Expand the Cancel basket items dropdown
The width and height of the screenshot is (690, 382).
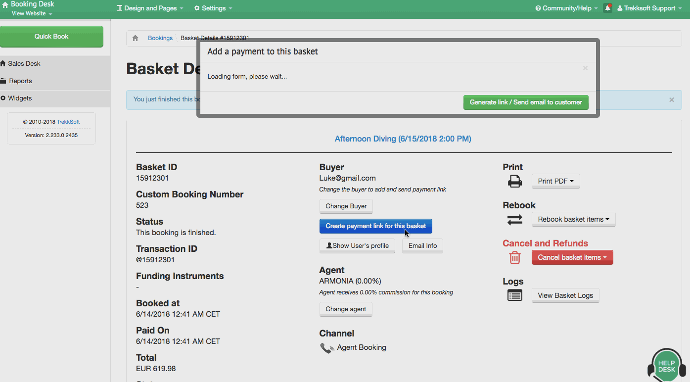572,257
